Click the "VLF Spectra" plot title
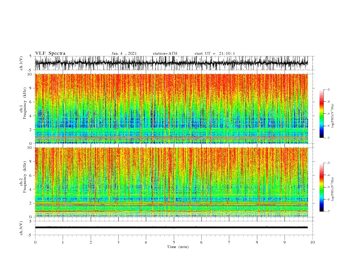This screenshot has height=272, width=352. tap(50, 53)
